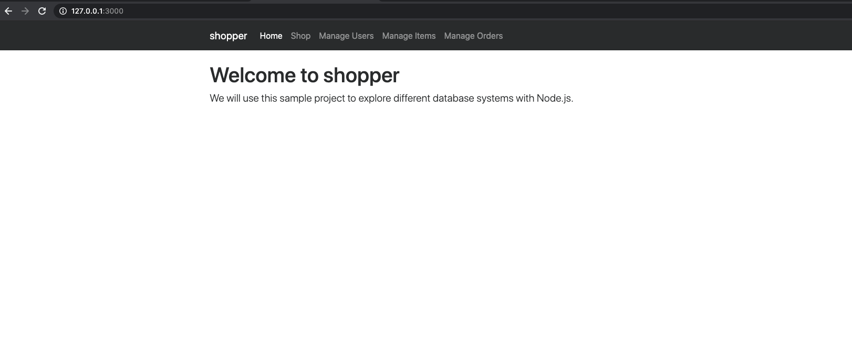This screenshot has height=337, width=852.
Task: Click the 127.0.0.1:3000 URL text
Action: [x=97, y=11]
